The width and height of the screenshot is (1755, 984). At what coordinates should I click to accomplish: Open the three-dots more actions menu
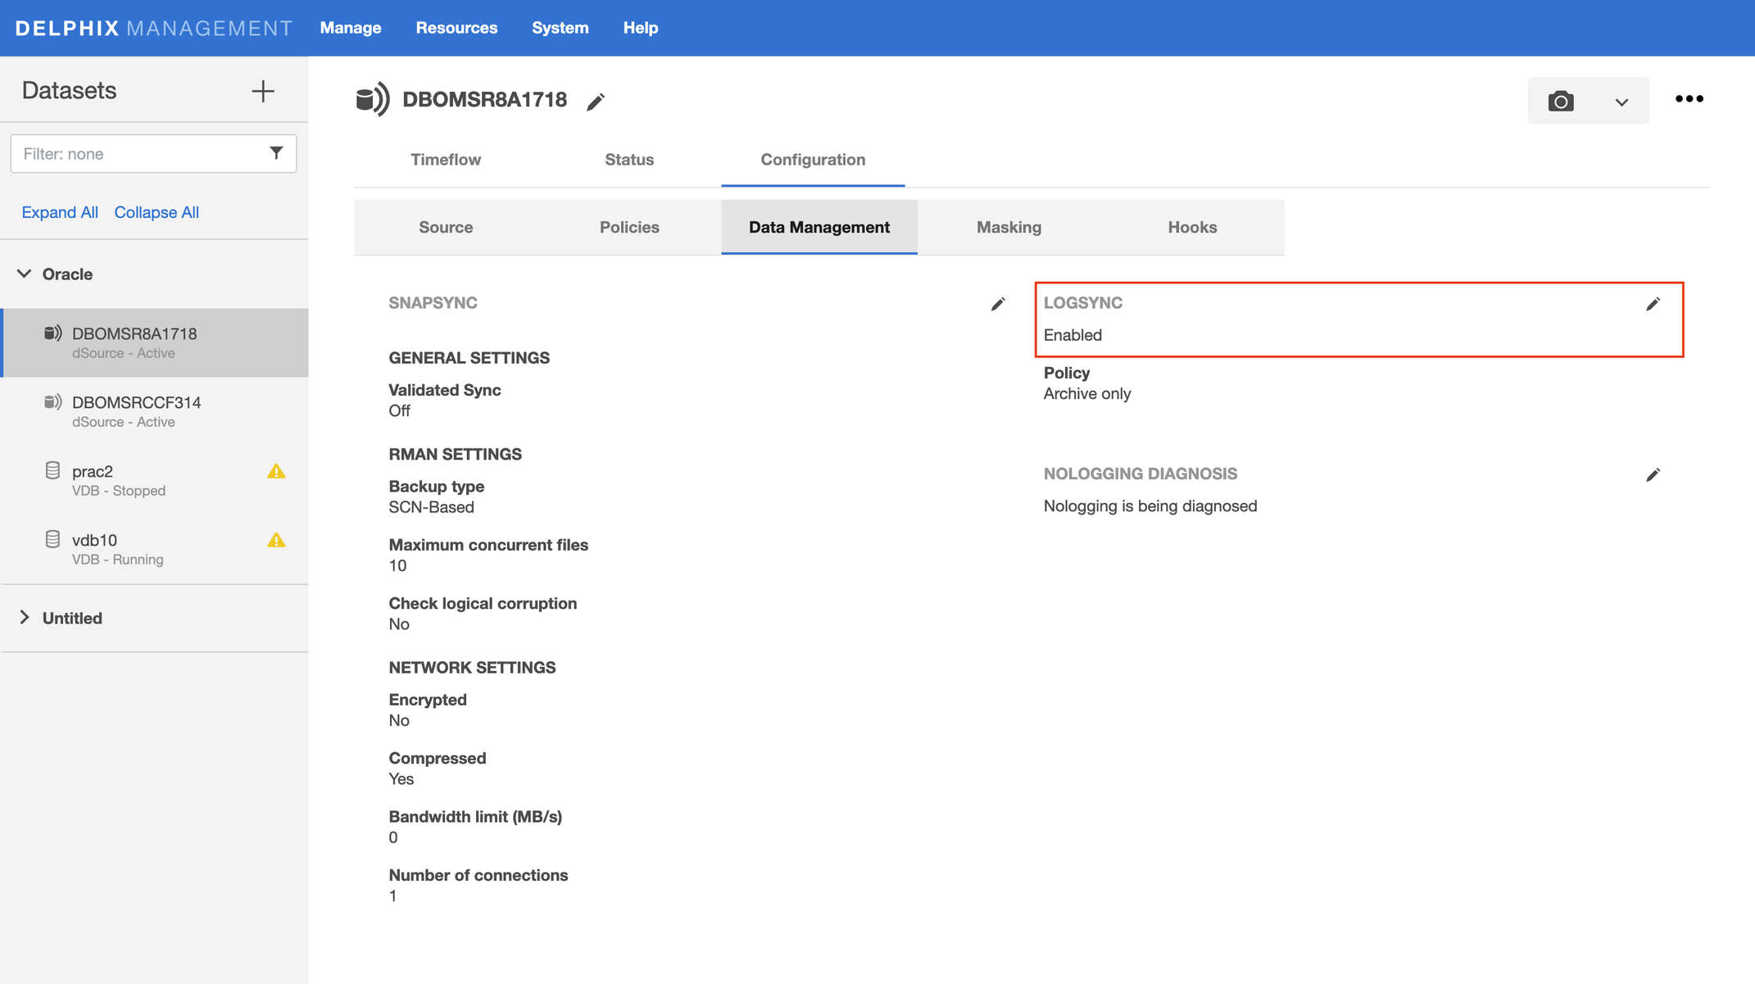[1689, 99]
